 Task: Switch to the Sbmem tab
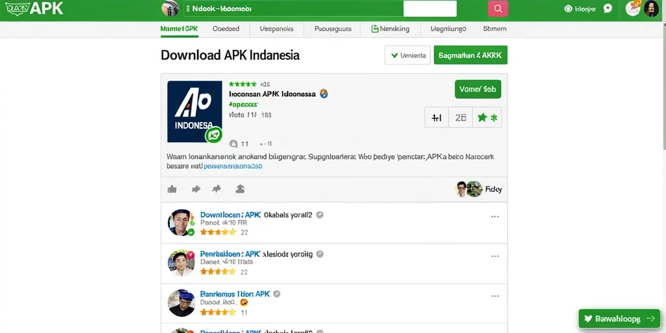click(494, 29)
